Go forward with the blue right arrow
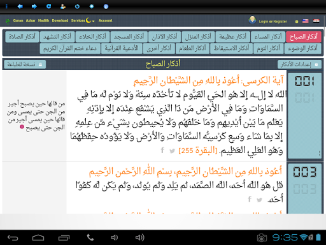The width and height of the screenshot is (326, 245). click(34, 6)
